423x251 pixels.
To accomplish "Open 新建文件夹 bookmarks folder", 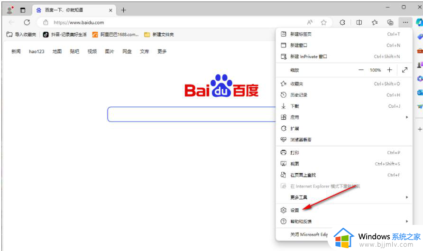I will tap(159, 34).
